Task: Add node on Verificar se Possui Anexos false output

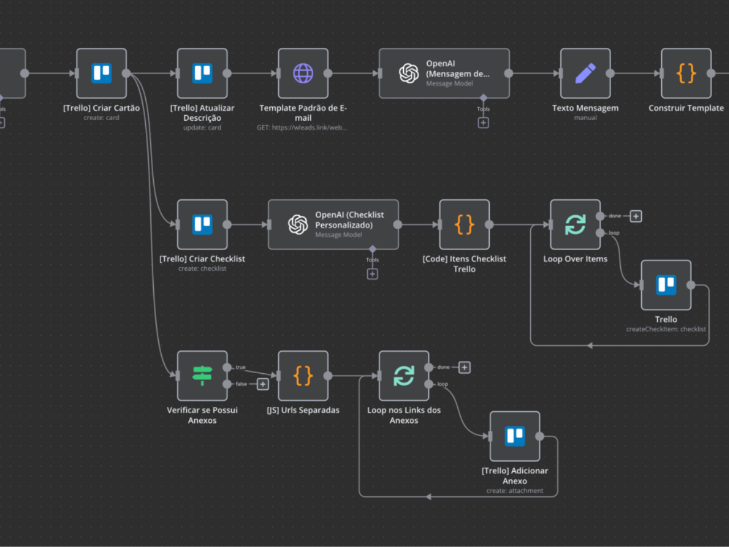Action: pos(263,384)
